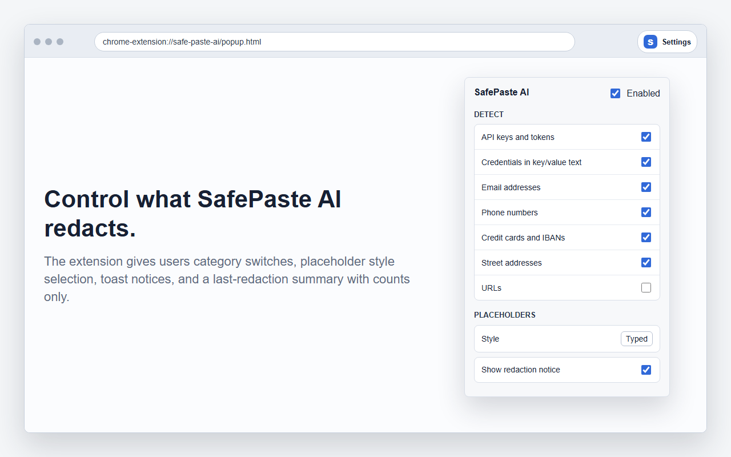Click the 'Email addresses' label
Screen dimensions: 731x457
click(x=511, y=187)
